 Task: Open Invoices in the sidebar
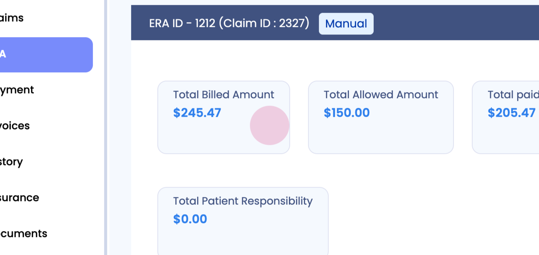15,126
